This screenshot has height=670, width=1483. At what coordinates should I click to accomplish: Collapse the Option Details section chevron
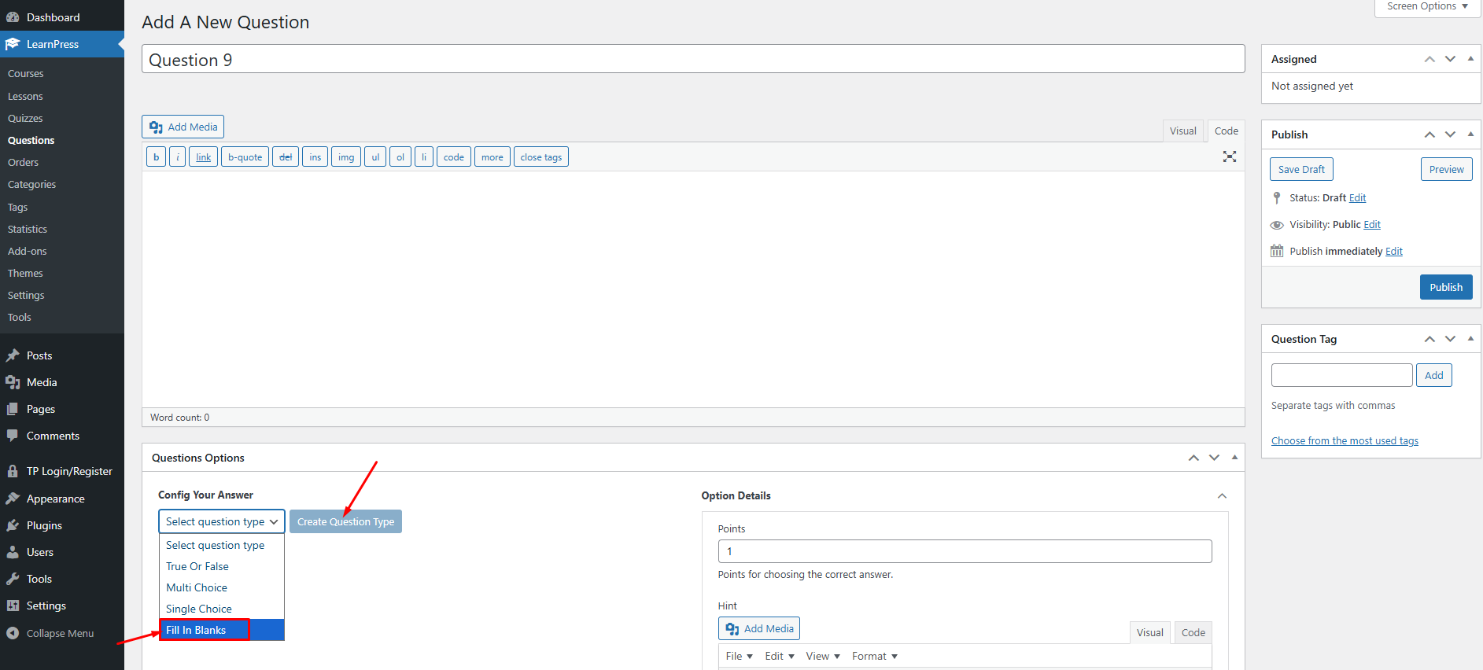click(1222, 495)
